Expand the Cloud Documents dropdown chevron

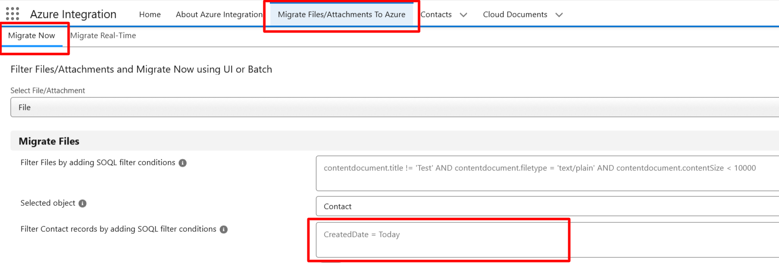tap(559, 15)
